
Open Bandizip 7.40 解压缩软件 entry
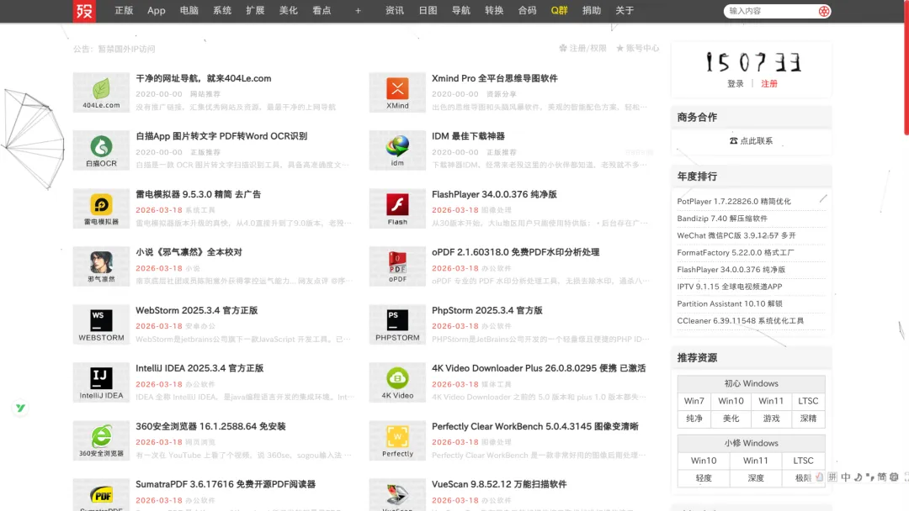(x=722, y=219)
